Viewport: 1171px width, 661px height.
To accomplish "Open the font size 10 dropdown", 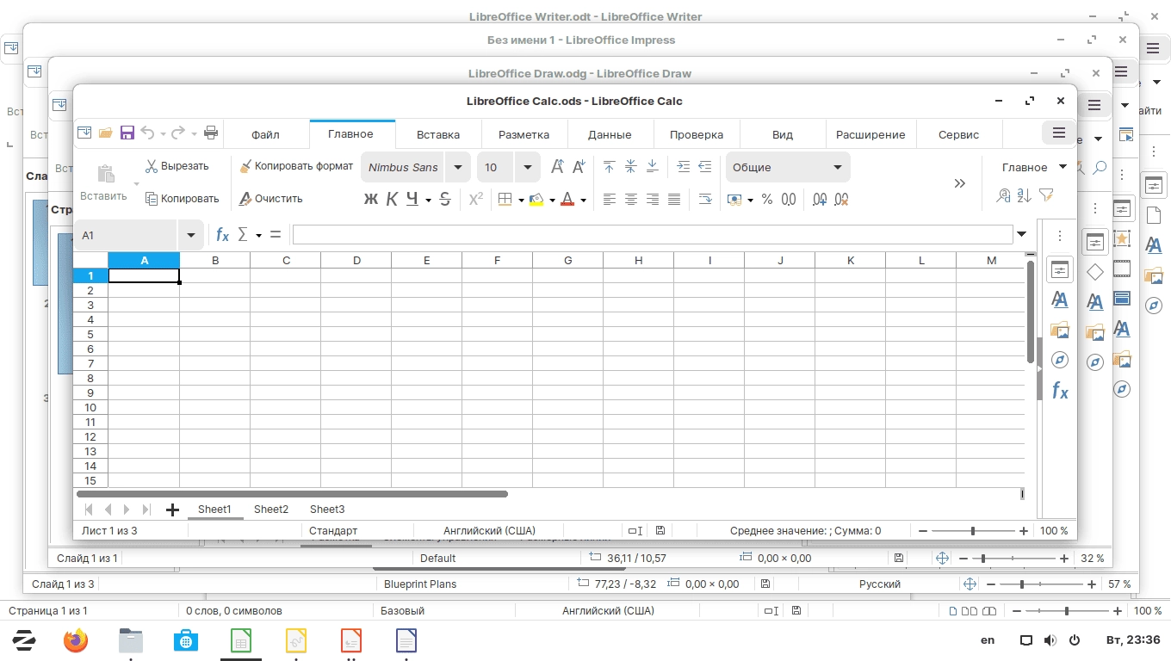I will coord(527,167).
